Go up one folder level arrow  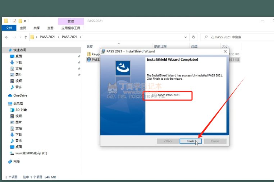click(x=26, y=37)
